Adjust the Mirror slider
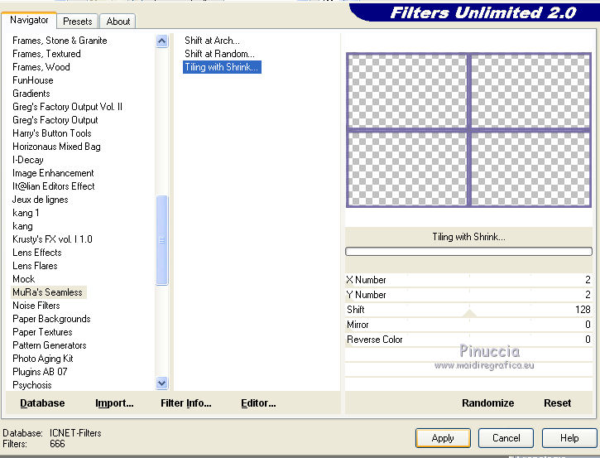This screenshot has width=600, height=458. (x=468, y=325)
